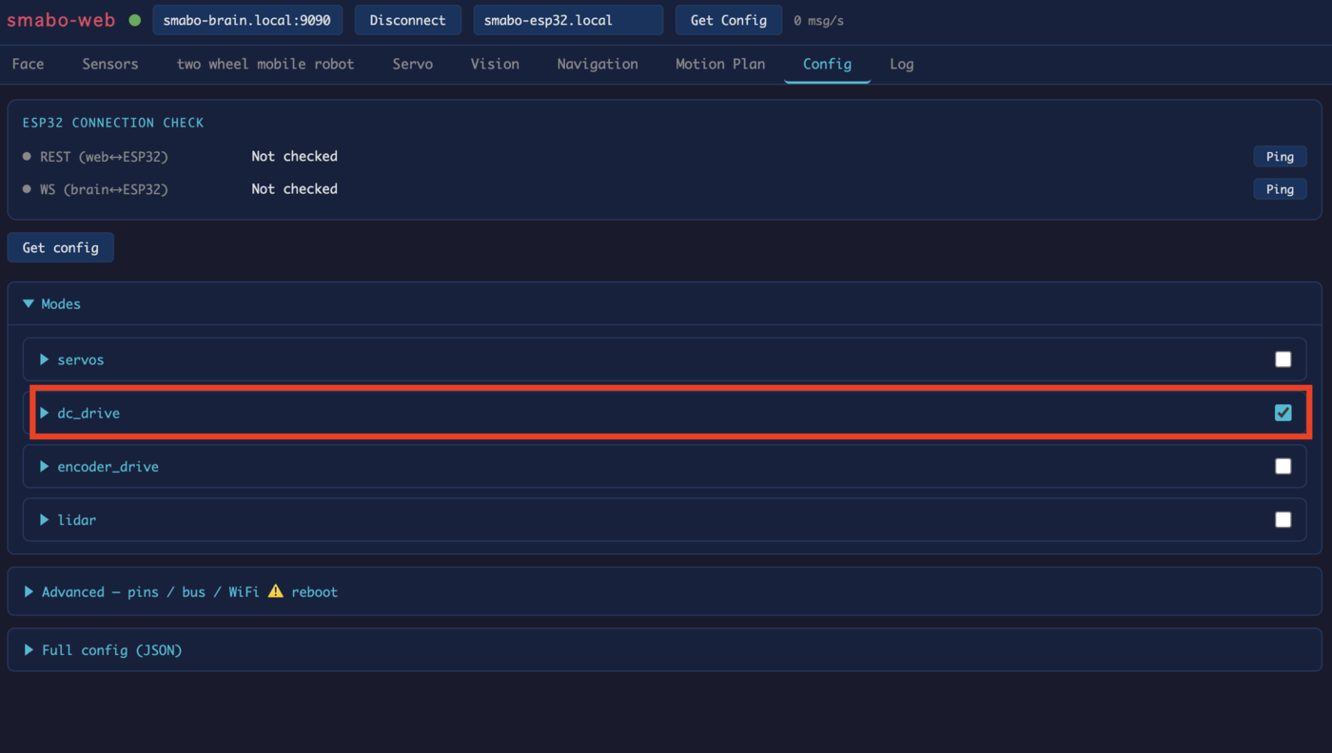Click the REST row's Not checked status

(295, 156)
